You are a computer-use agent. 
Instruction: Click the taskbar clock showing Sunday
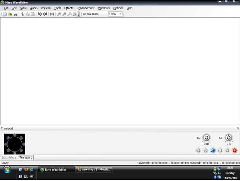pyautogui.click(x=230, y=173)
